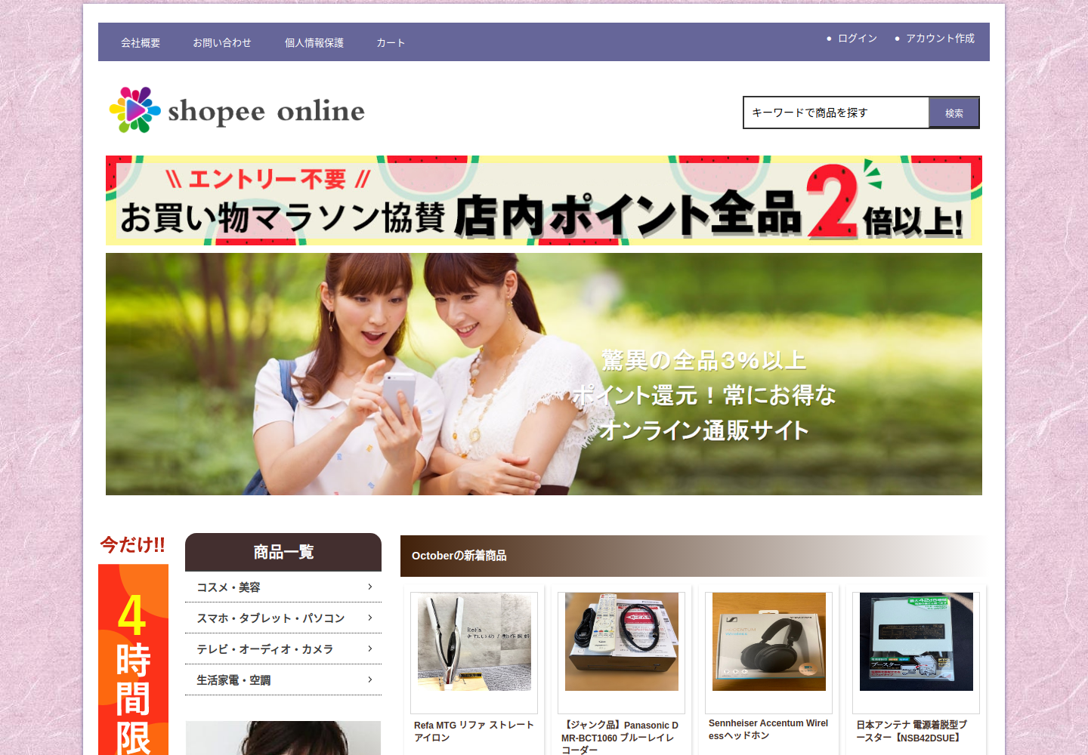Image resolution: width=1088 pixels, height=755 pixels.
Task: Click the sidebar portrait image below categories
Action: tap(283, 738)
